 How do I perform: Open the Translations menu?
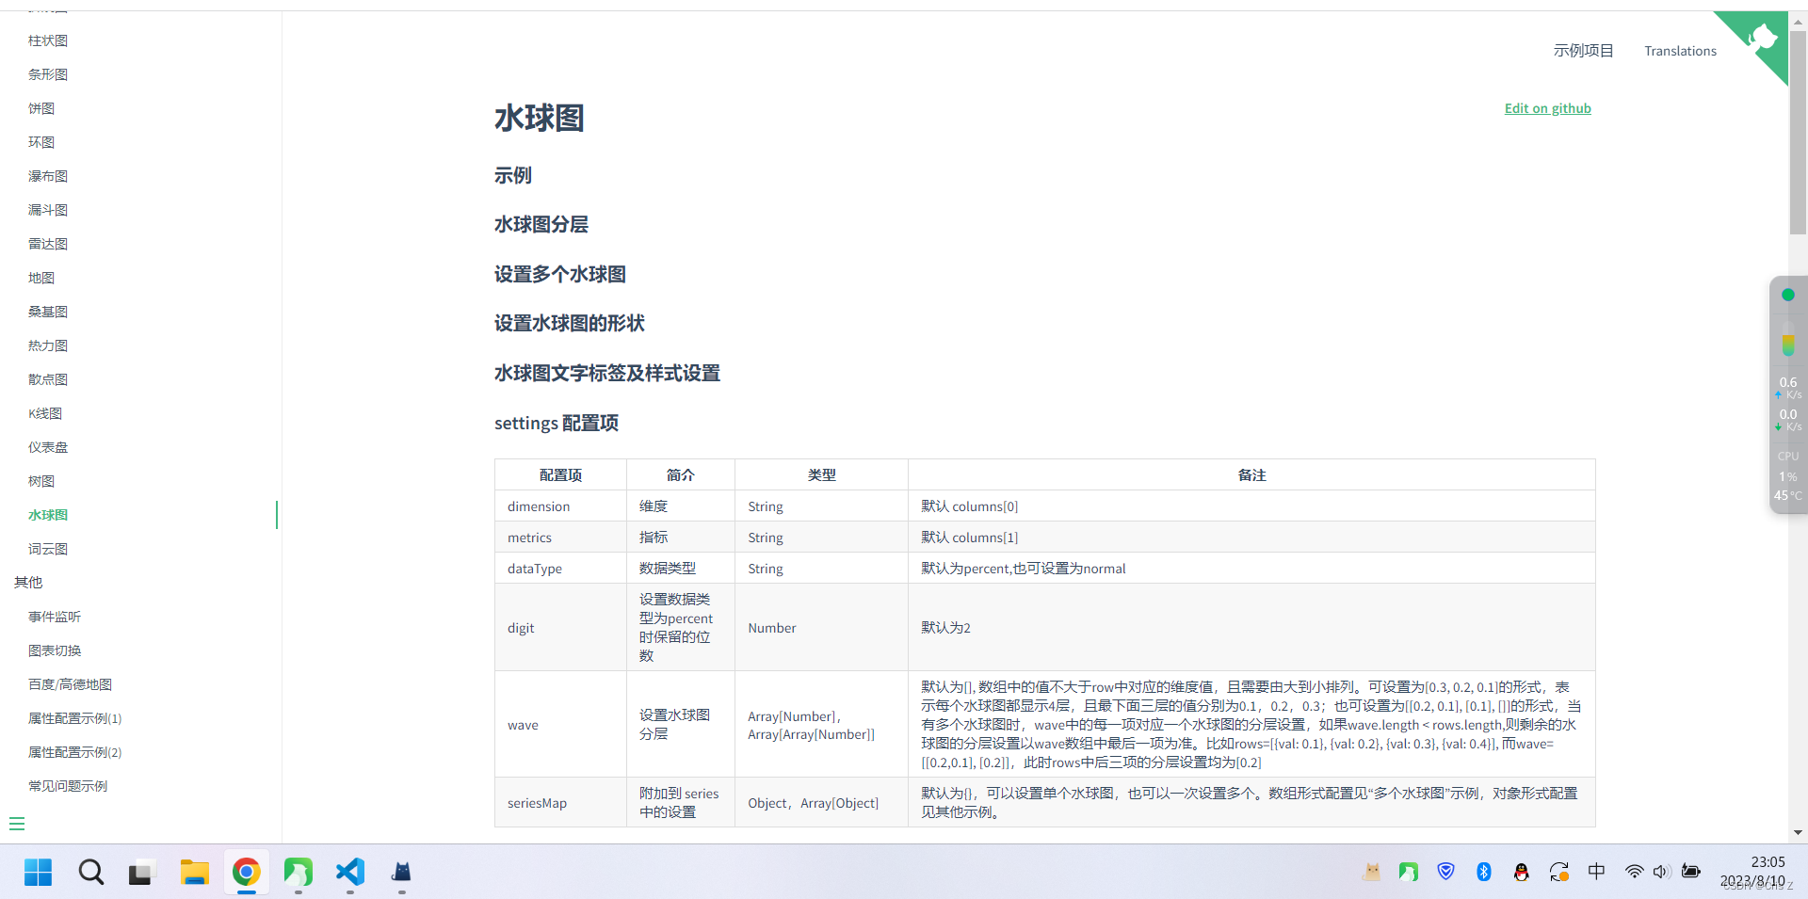pyautogui.click(x=1680, y=51)
